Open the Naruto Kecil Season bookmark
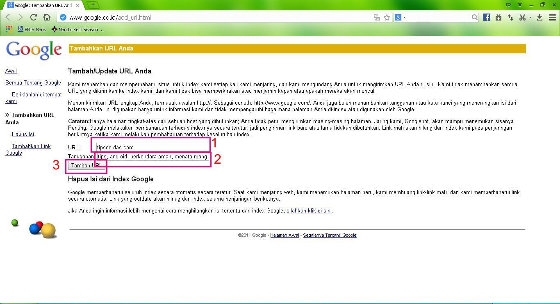The image size is (560, 304). [x=77, y=30]
